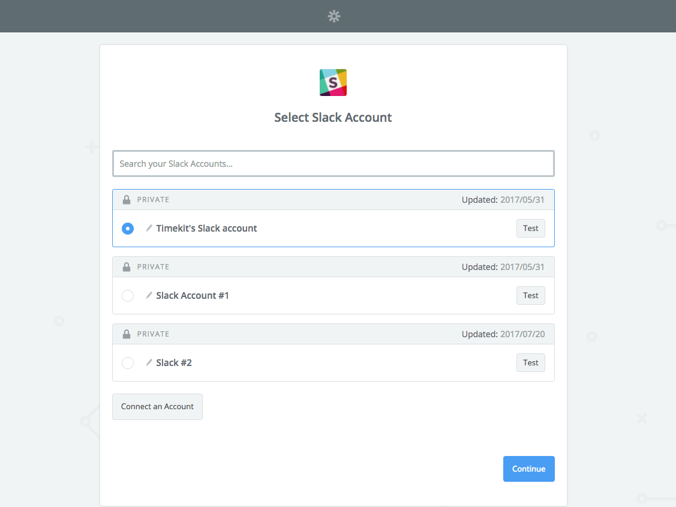
Task: Click lock icon above Slack #2
Action: [x=127, y=334]
